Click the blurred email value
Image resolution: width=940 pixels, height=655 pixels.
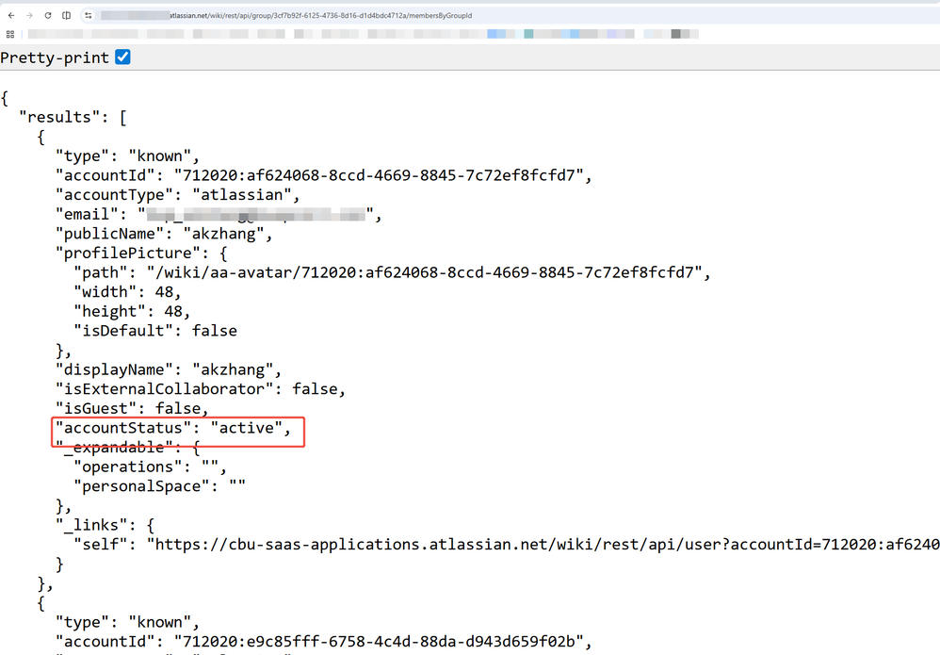point(256,214)
